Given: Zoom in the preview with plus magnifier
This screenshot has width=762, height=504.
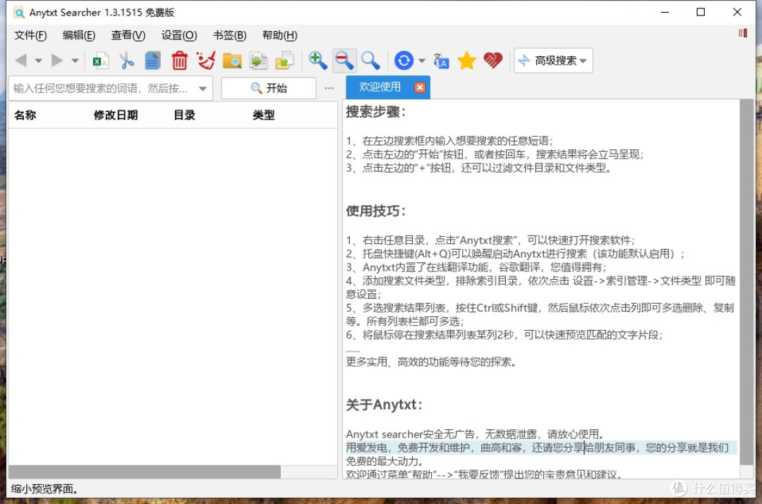Looking at the screenshot, I should [317, 61].
